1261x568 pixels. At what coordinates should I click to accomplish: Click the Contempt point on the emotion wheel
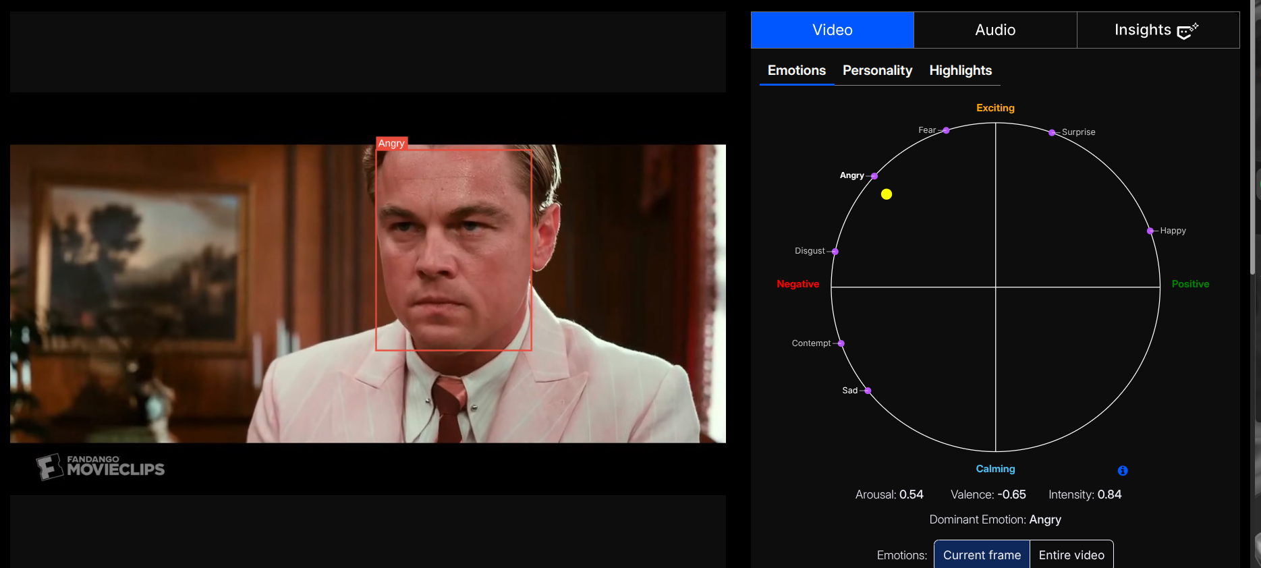click(841, 343)
